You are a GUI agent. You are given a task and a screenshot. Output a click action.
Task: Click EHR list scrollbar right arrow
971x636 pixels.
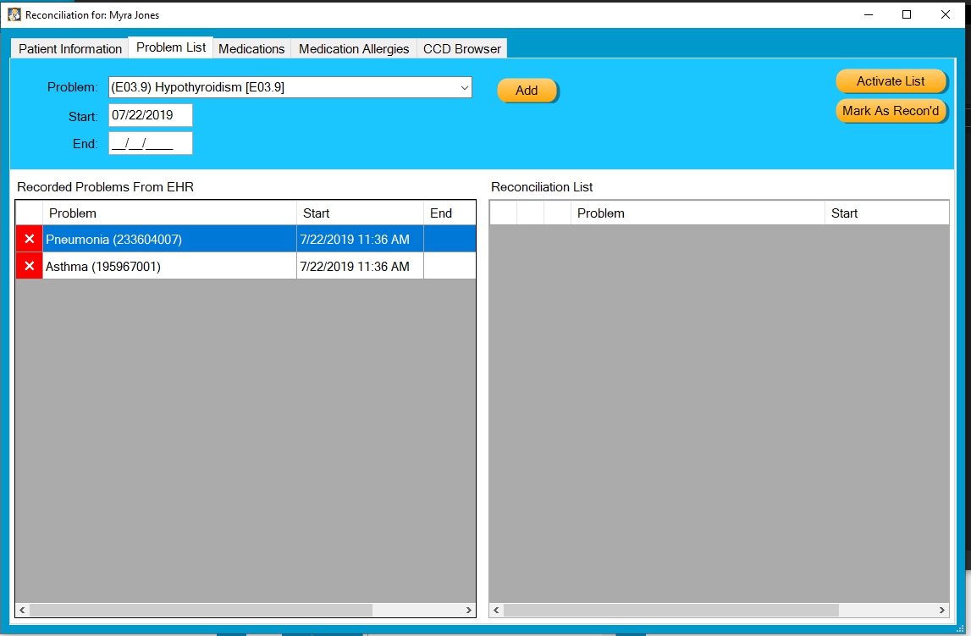point(469,610)
